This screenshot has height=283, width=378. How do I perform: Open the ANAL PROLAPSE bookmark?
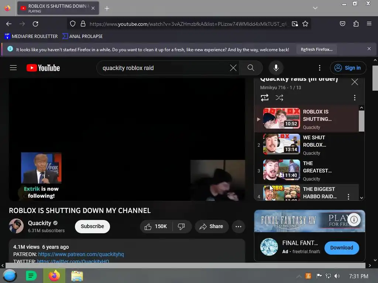tap(82, 36)
